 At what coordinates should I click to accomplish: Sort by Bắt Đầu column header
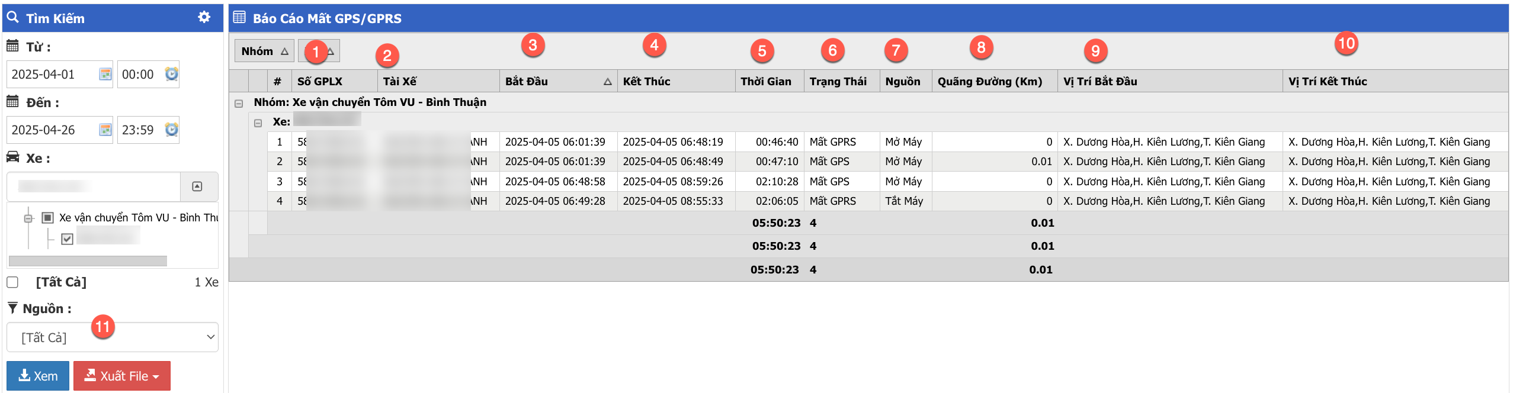pyautogui.click(x=559, y=81)
